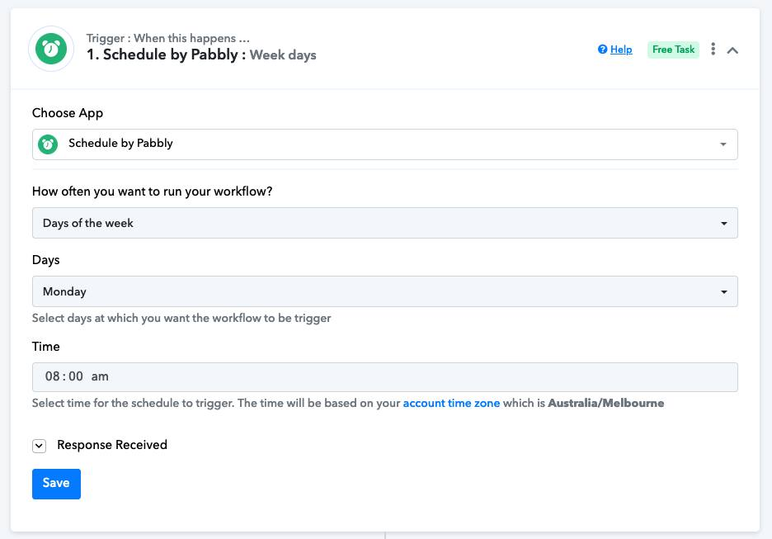Image resolution: width=772 pixels, height=539 pixels.
Task: Click the large Schedule by Pabbly alarm clock icon
Action: coord(51,49)
